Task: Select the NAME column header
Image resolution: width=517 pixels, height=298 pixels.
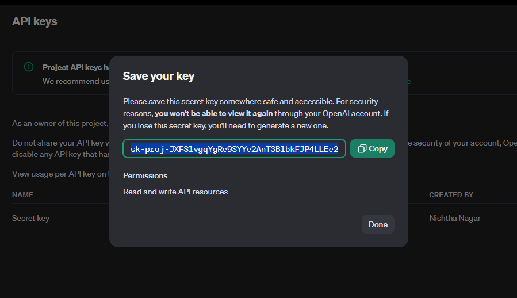Action: pyautogui.click(x=22, y=194)
